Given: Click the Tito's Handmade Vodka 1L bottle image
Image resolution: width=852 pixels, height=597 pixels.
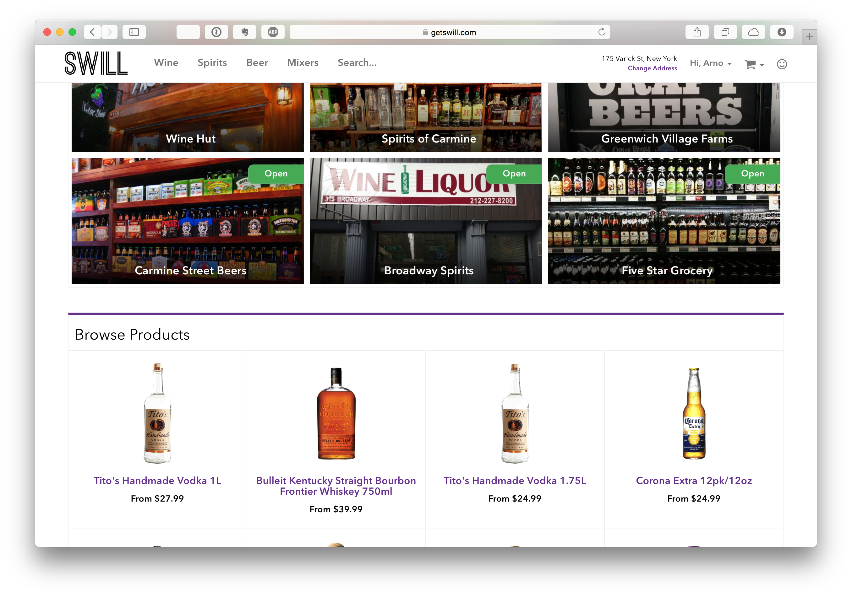Looking at the screenshot, I should [157, 413].
